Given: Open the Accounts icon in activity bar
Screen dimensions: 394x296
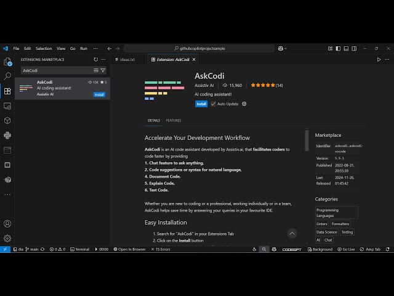Looking at the screenshot, I should [7, 223].
